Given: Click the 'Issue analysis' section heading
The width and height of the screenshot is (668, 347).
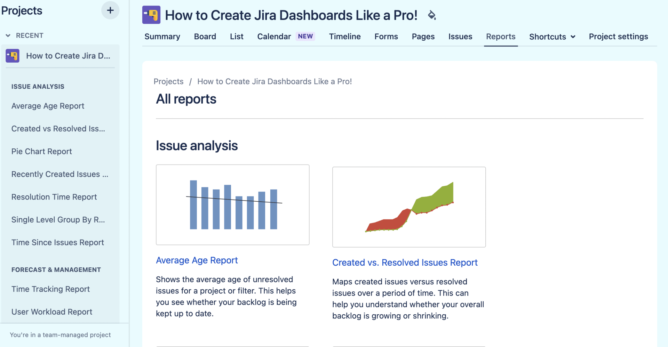Looking at the screenshot, I should (197, 146).
